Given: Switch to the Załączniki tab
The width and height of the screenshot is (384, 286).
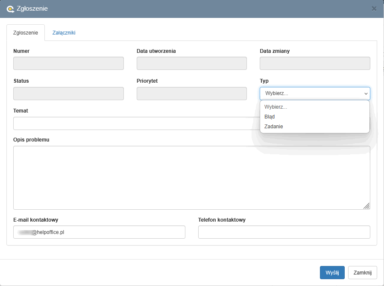Looking at the screenshot, I should coord(64,32).
